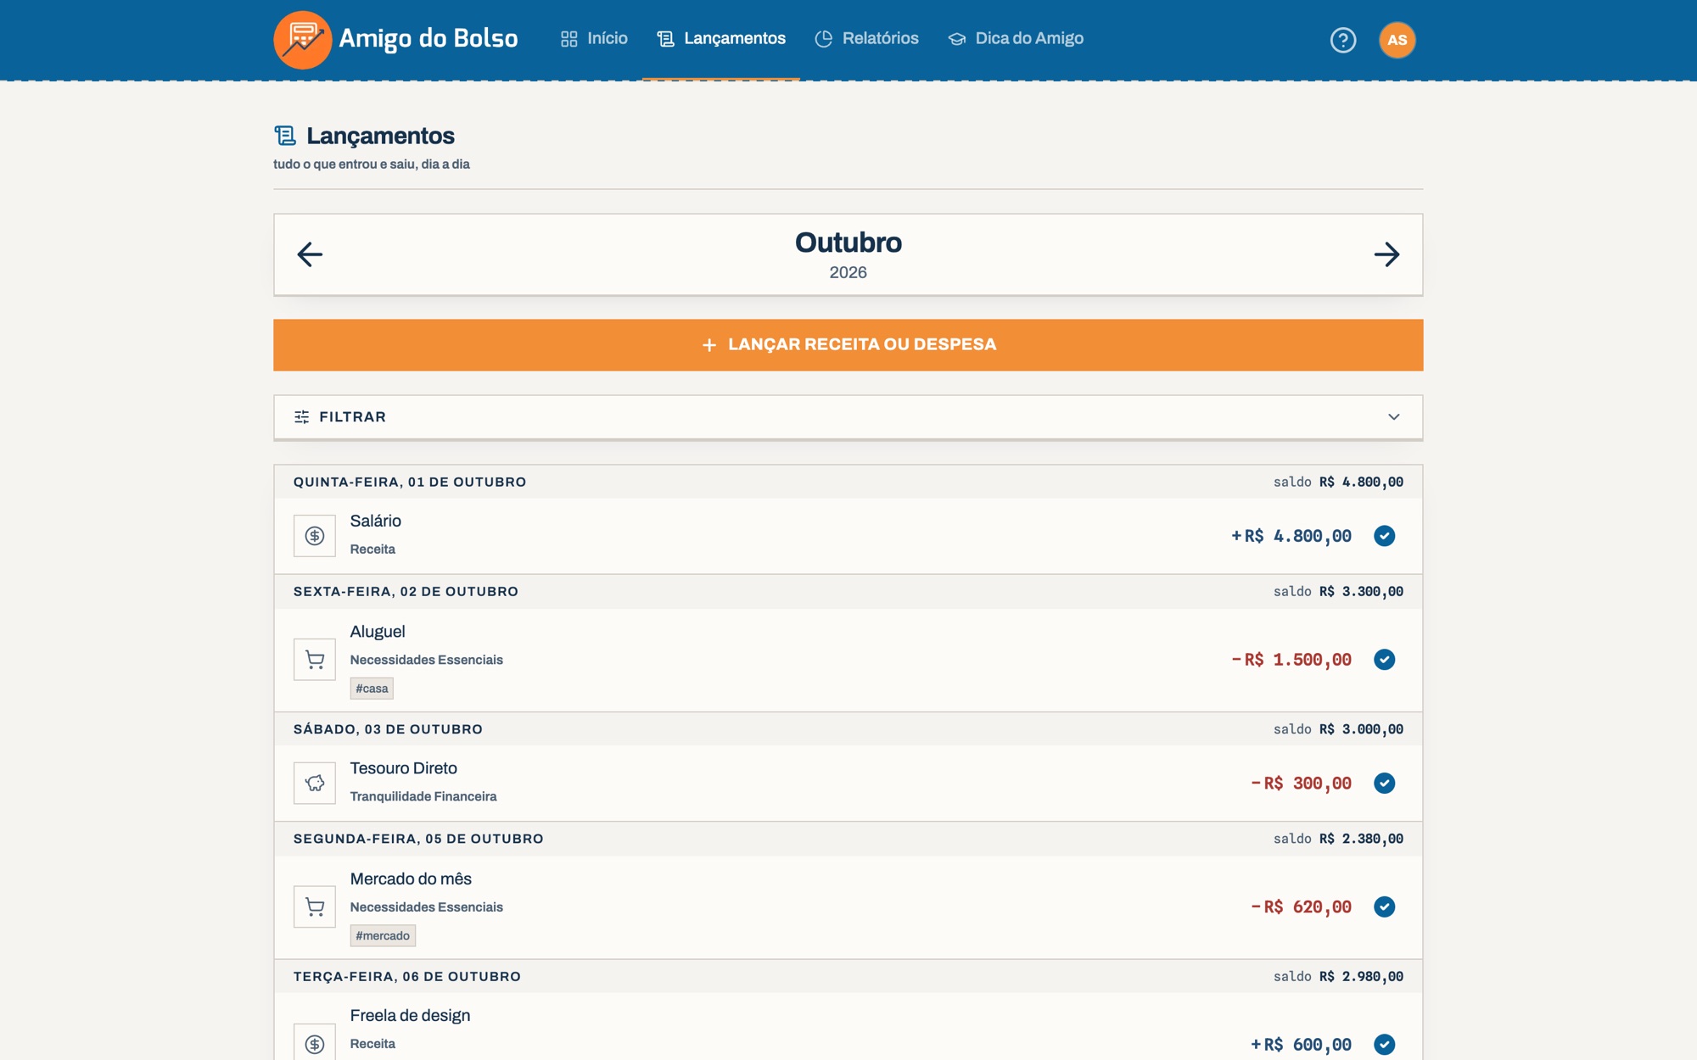Toggle the paid checkmark for Mercado do mês
The height and width of the screenshot is (1060, 1697).
1384,907
